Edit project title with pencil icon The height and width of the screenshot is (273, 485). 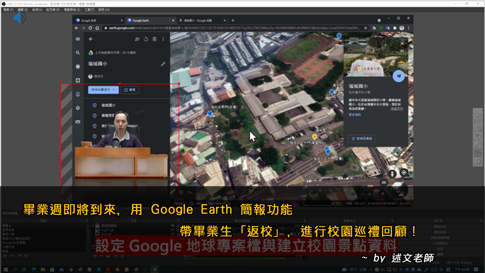click(163, 64)
